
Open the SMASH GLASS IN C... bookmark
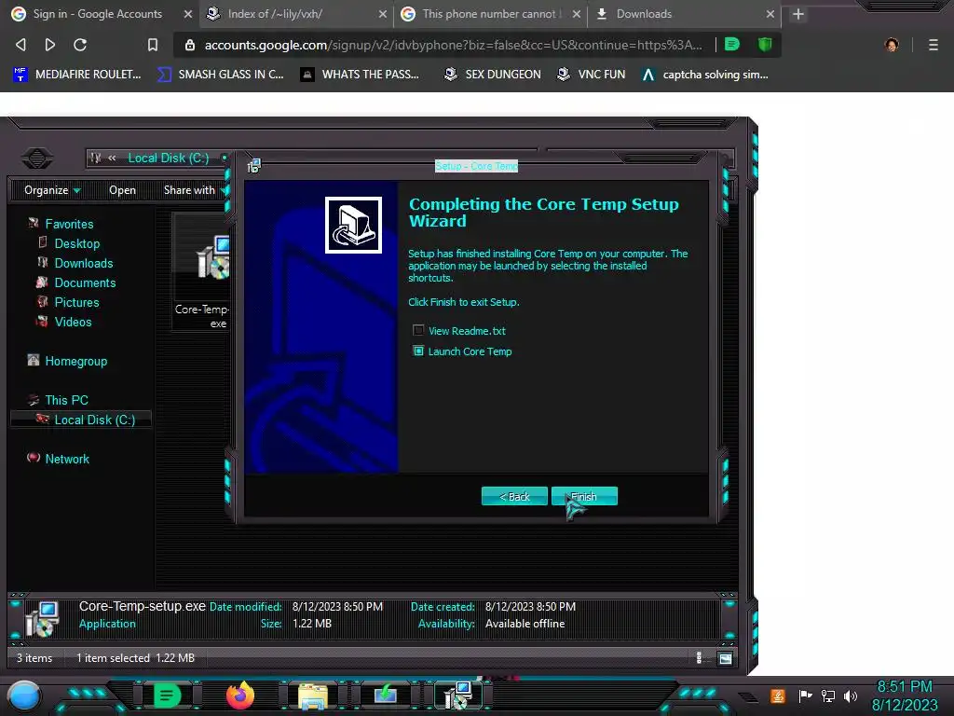pyautogui.click(x=220, y=75)
